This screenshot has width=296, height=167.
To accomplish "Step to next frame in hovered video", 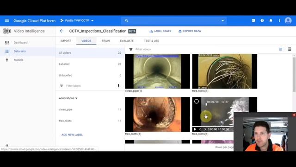I will [x=205, y=129].
